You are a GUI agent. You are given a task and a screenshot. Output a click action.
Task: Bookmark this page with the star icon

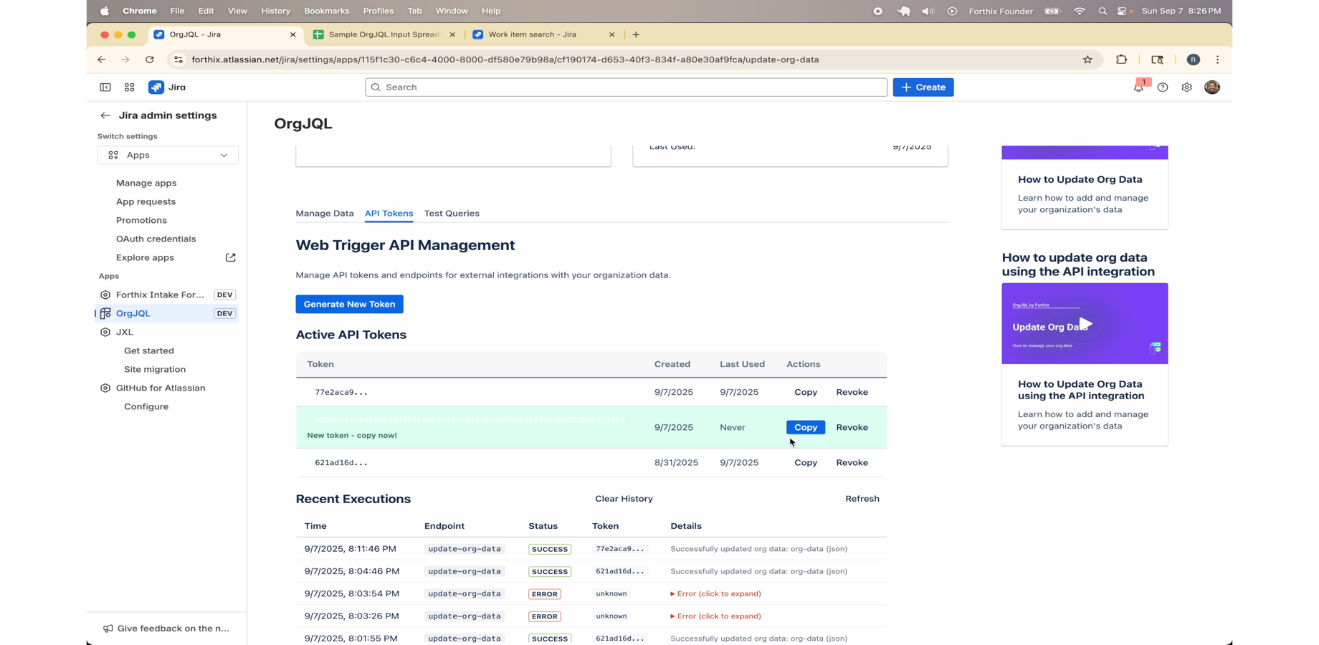pos(1087,59)
